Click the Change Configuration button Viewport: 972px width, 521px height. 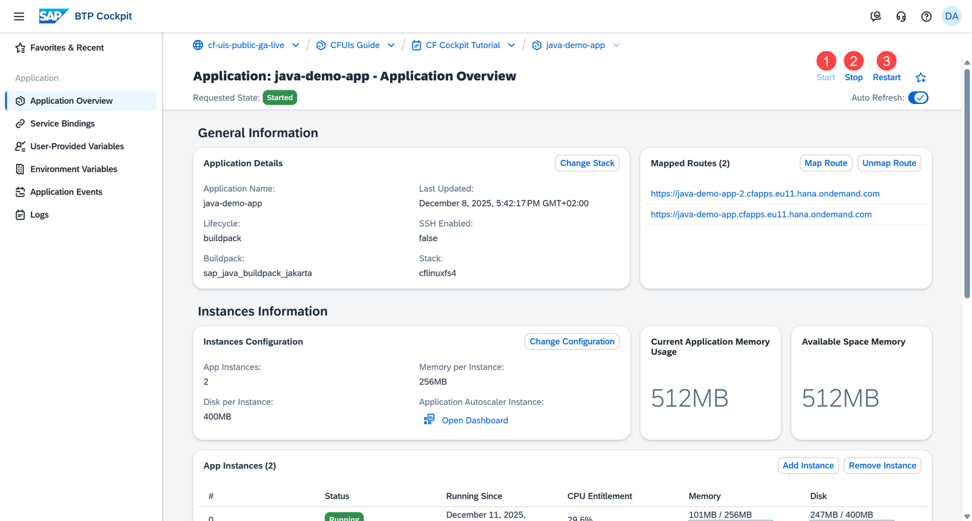572,341
